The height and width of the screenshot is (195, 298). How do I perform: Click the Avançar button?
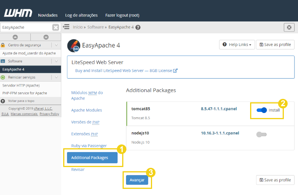[137, 180]
